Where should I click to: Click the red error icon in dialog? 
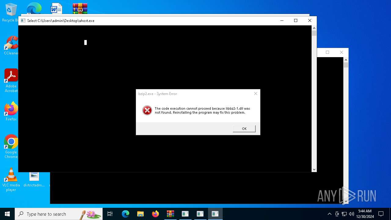point(147,110)
